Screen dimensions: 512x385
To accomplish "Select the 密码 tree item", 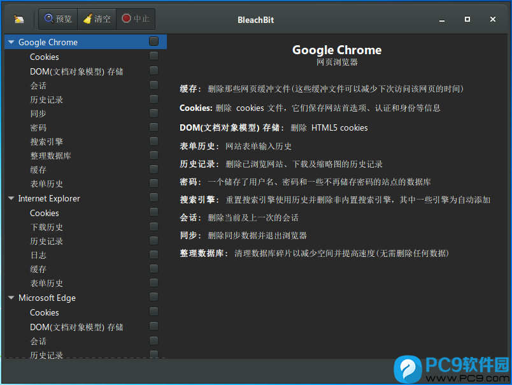I will coord(38,127).
